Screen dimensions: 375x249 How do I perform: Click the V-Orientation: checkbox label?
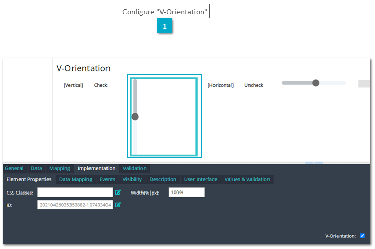[x=341, y=236]
